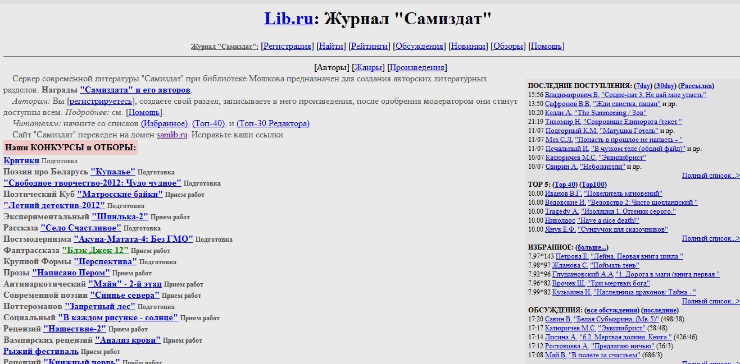Open the "Блэк Джек-12" contest link

pos(95,250)
